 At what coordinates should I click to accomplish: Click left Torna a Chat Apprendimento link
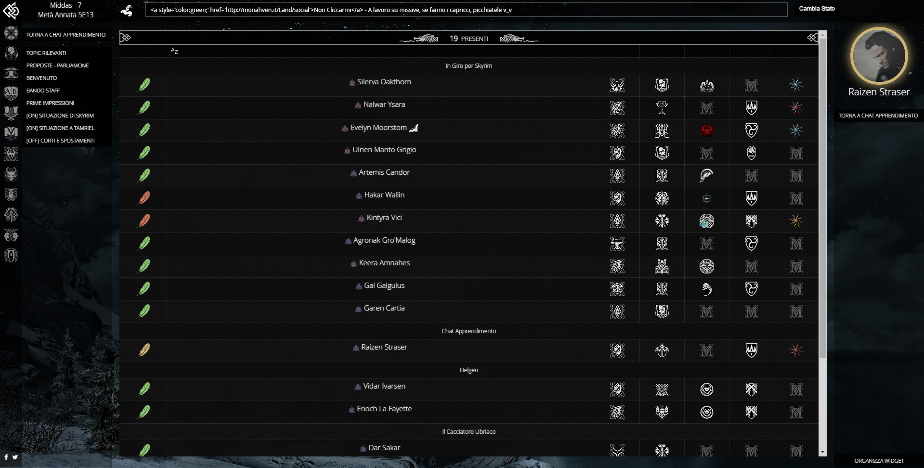click(65, 35)
